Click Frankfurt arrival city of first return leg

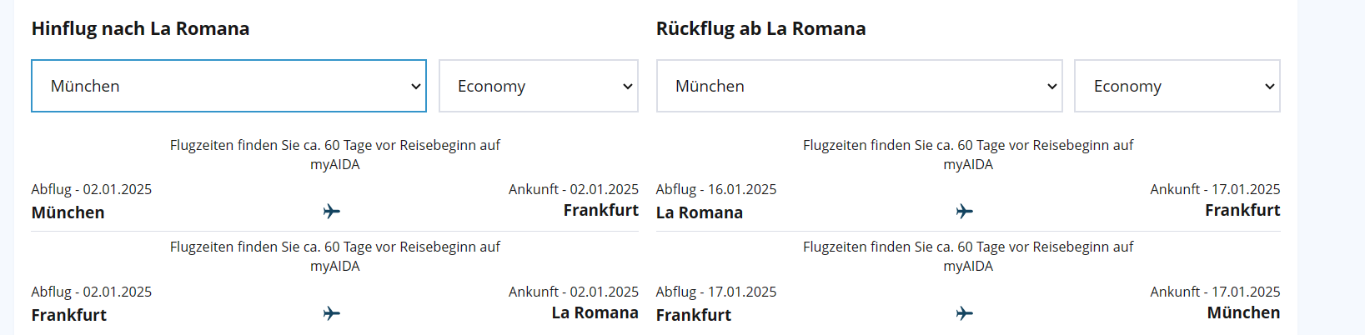(x=1242, y=210)
